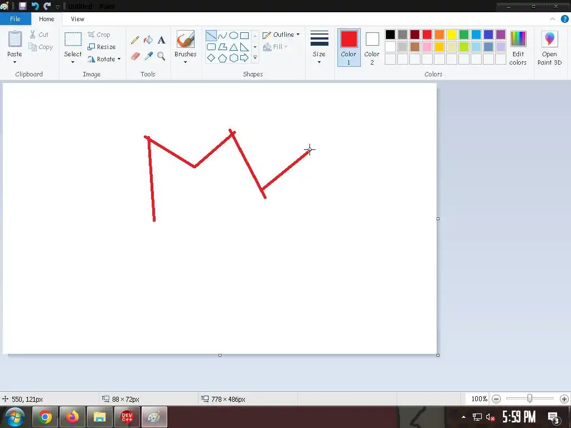Open Windows Start button
Screen dimensions: 571x428
tap(14, 417)
